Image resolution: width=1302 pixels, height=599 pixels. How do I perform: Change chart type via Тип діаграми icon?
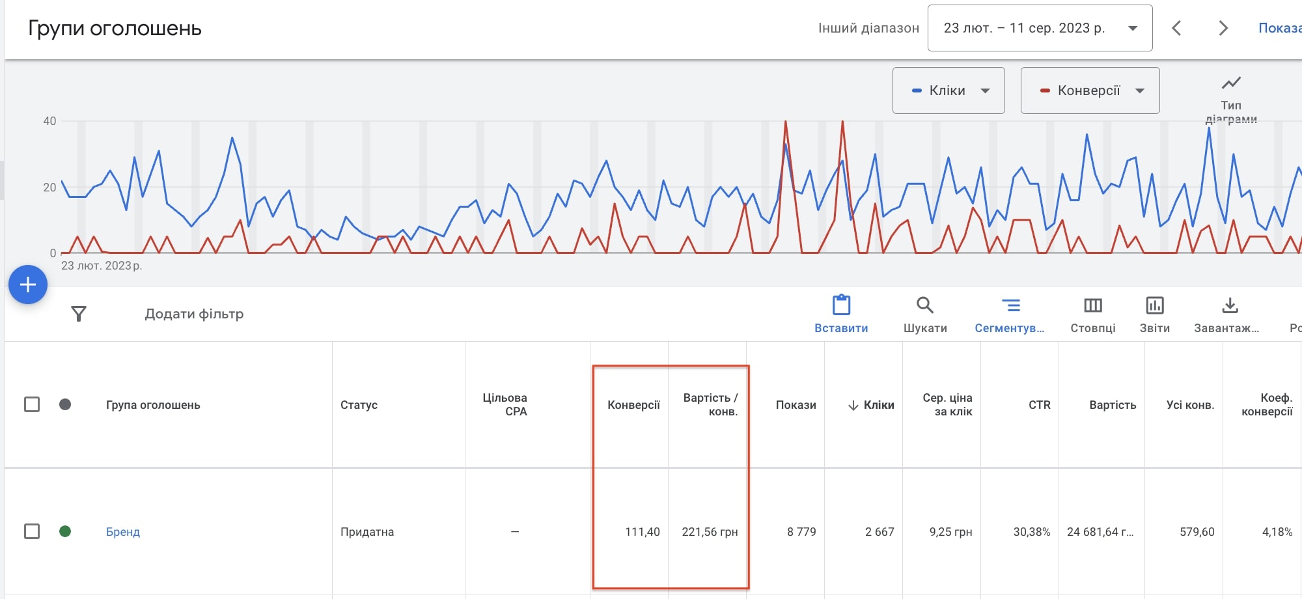tap(1230, 83)
